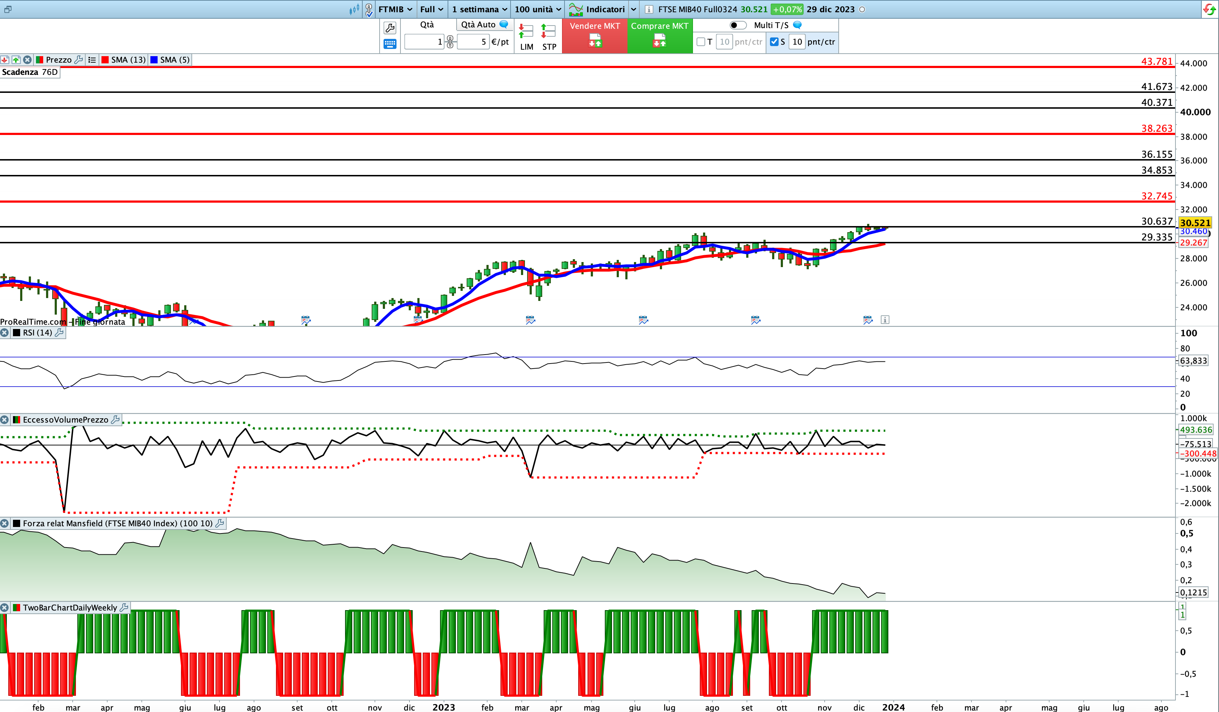
Task: Select the SMA (13) label
Action: click(x=128, y=59)
